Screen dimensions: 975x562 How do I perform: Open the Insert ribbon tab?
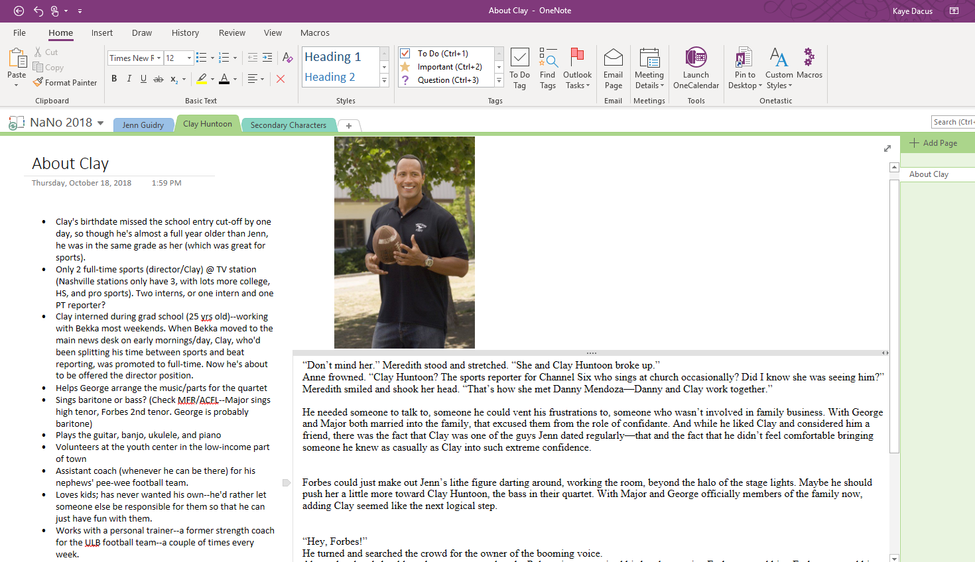(101, 33)
